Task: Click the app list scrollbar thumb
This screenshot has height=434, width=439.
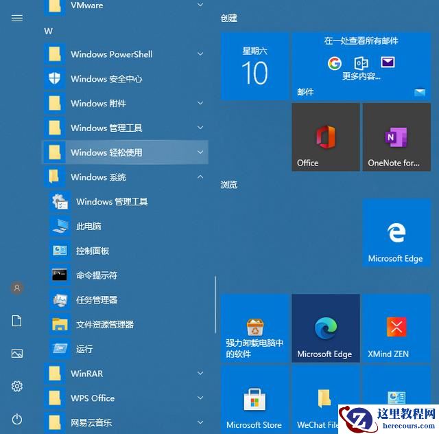Action: [215, 305]
